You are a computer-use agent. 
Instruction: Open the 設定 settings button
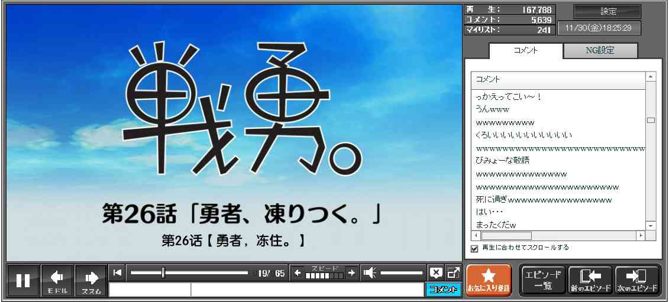[607, 12]
